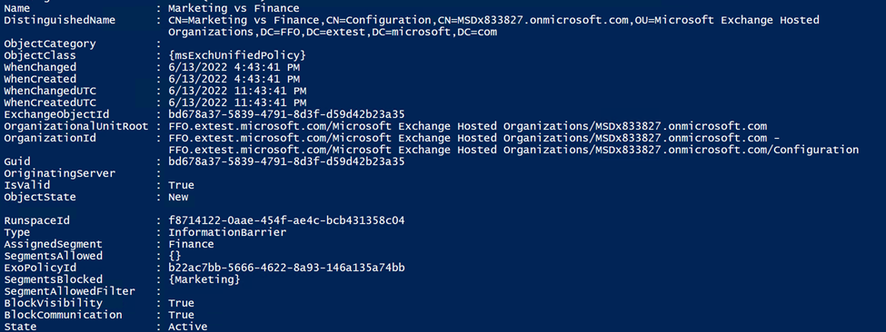Click the empty SegmentsAllowed braces value

click(x=174, y=256)
